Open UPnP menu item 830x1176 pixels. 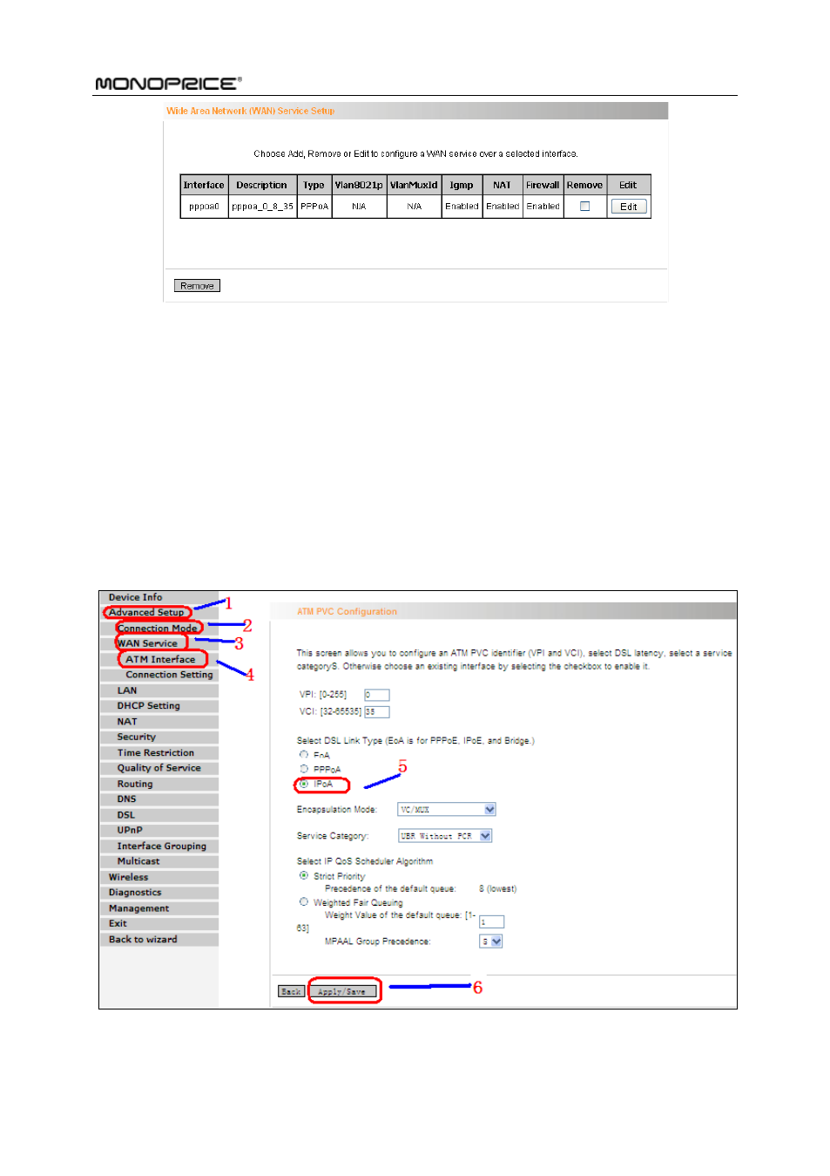click(130, 831)
